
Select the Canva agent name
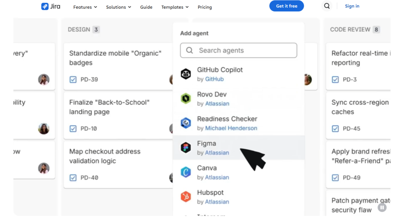point(207,168)
